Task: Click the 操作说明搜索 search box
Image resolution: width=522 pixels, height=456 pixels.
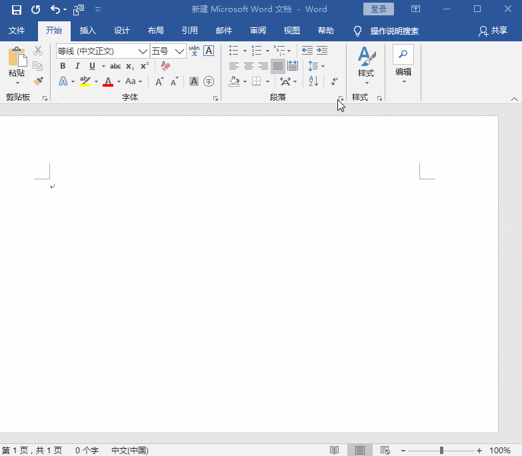Action: tap(394, 31)
